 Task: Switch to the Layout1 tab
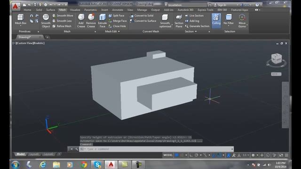point(34,154)
